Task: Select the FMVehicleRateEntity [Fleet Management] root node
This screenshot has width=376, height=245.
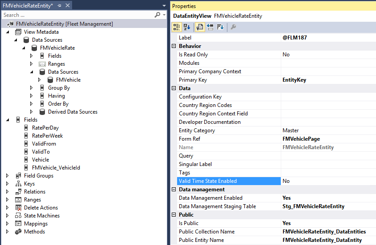Action: point(65,24)
